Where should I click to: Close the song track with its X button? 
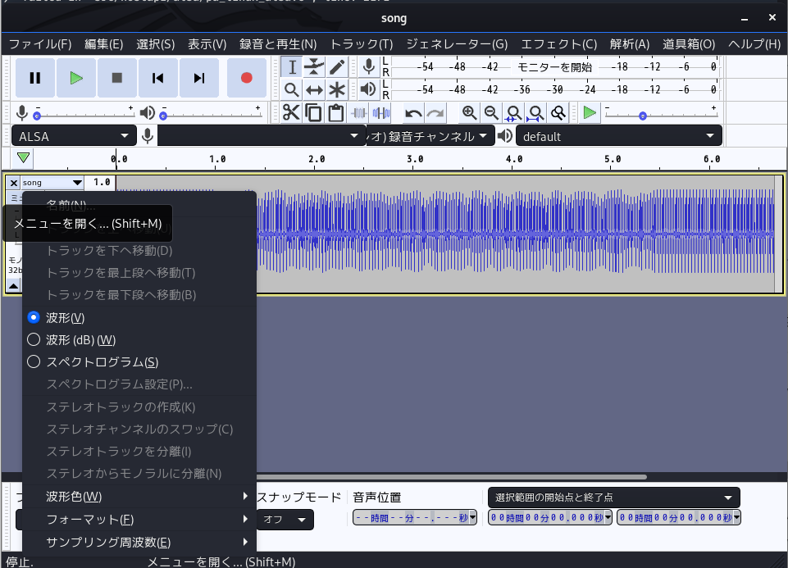click(x=14, y=183)
